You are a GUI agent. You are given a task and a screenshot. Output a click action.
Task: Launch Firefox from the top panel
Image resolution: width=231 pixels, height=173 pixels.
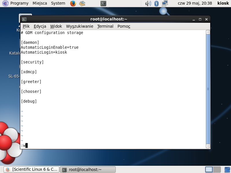73,3
